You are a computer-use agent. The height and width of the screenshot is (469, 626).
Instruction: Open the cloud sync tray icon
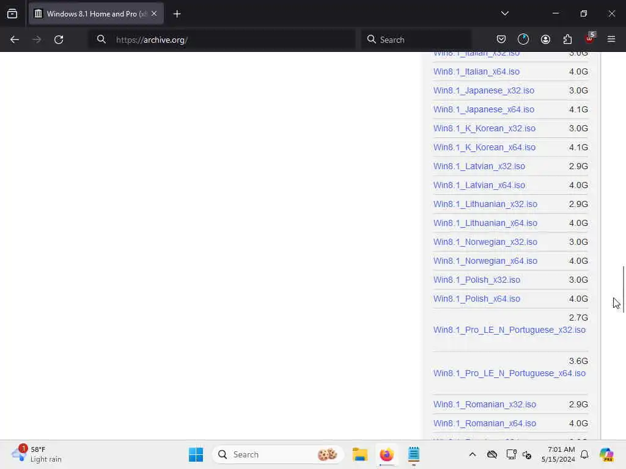(x=492, y=454)
